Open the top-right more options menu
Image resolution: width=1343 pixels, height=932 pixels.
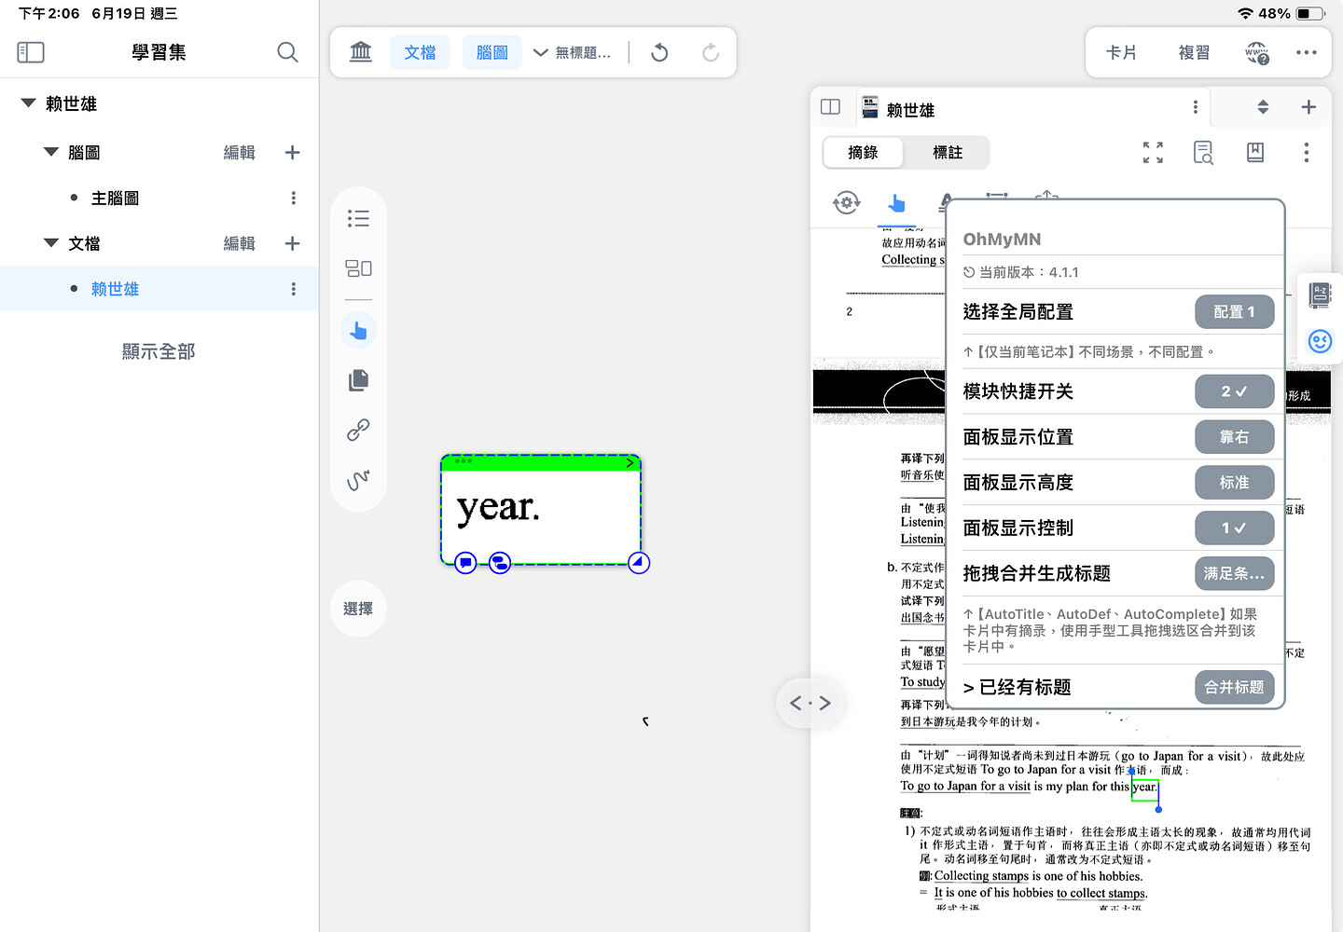pyautogui.click(x=1307, y=52)
